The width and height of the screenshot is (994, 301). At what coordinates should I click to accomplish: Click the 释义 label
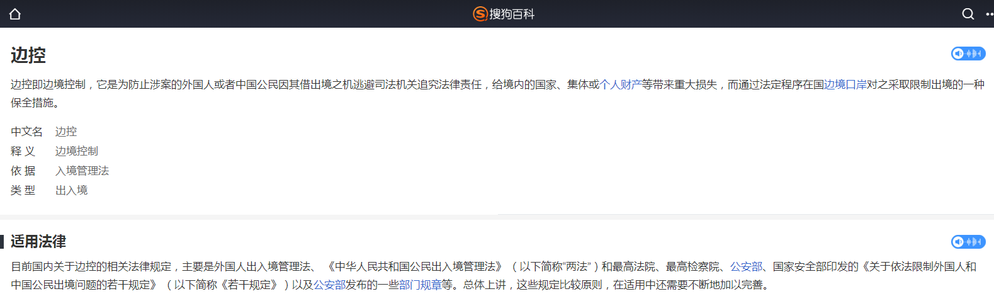(x=23, y=151)
